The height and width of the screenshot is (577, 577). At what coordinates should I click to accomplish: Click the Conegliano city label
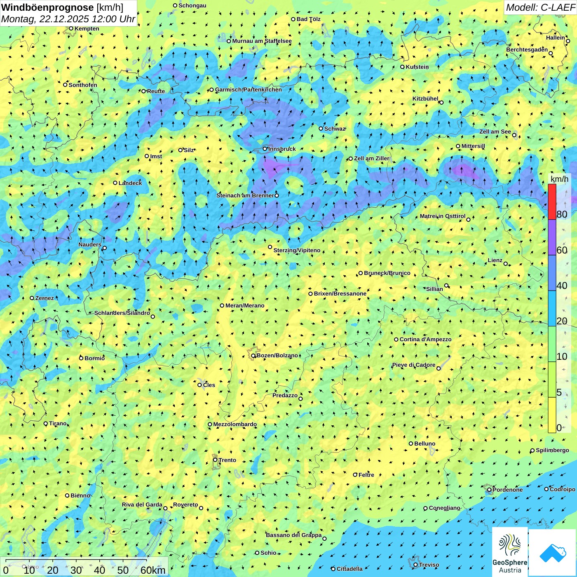444,508
